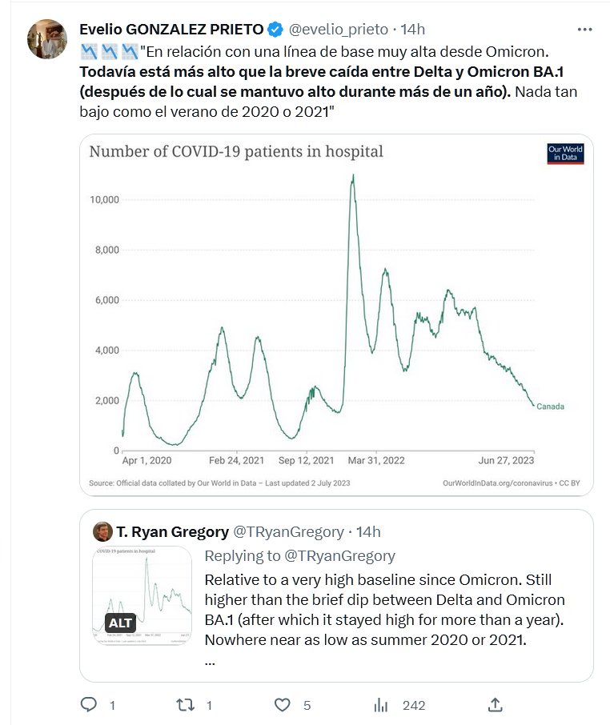Open tweet analytics bar chart icon

coord(381,705)
